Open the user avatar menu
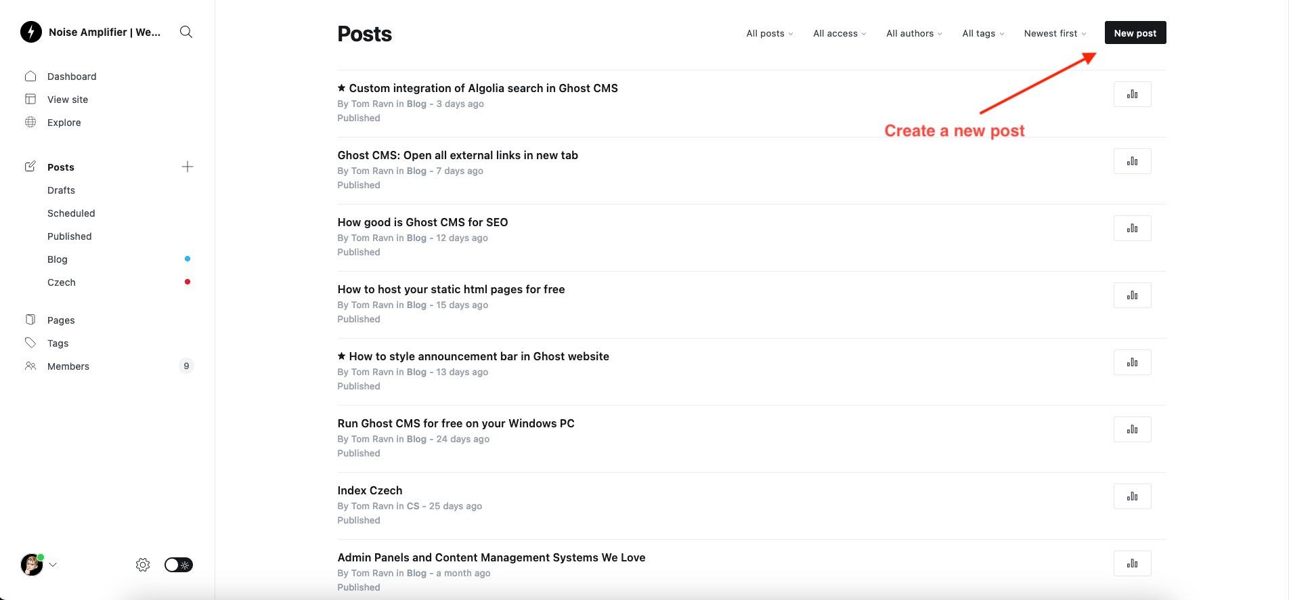1289x600 pixels. [x=32, y=564]
